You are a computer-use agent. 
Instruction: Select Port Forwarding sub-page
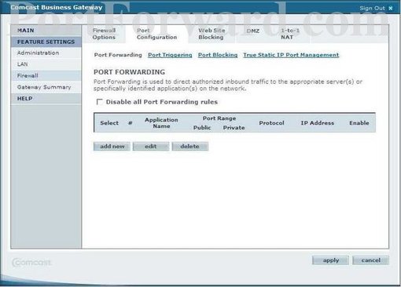pyautogui.click(x=118, y=55)
